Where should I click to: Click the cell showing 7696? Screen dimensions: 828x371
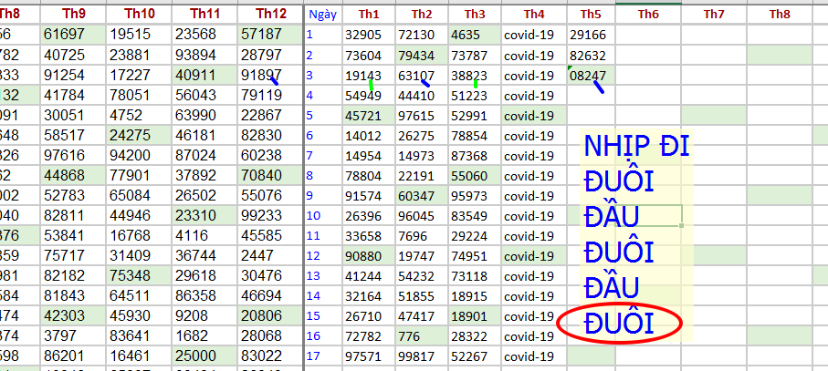pos(422,235)
